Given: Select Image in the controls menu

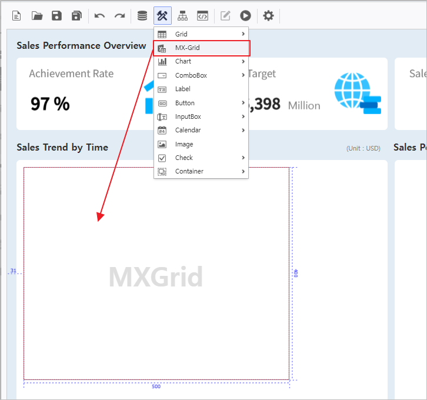Looking at the screenshot, I should (201, 144).
